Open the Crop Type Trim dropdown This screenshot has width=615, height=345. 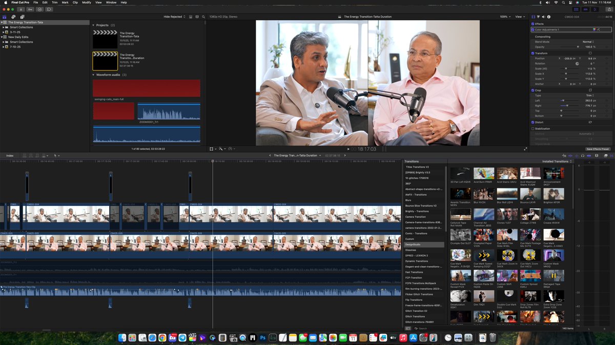click(x=590, y=96)
